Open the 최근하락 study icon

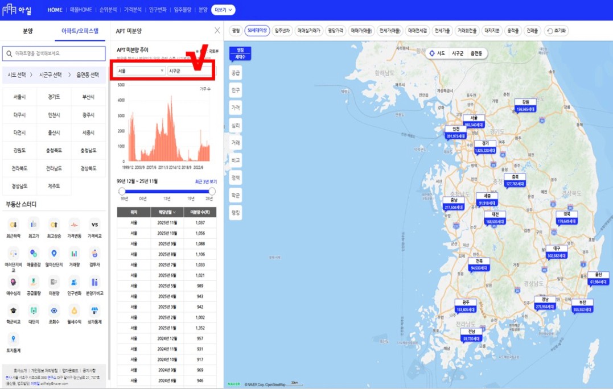pyautogui.click(x=13, y=224)
